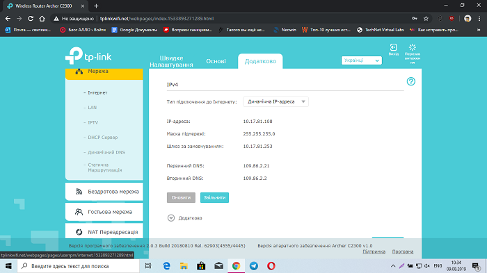Open DHCP Сервер sidebar item
This screenshot has height=273, width=487.
pyautogui.click(x=103, y=138)
